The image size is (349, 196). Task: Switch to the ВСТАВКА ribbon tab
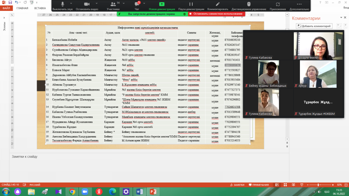[40, 8]
